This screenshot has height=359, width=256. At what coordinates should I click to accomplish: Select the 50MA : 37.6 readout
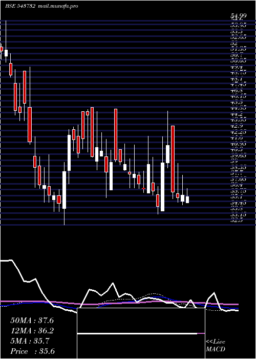pos(32,321)
